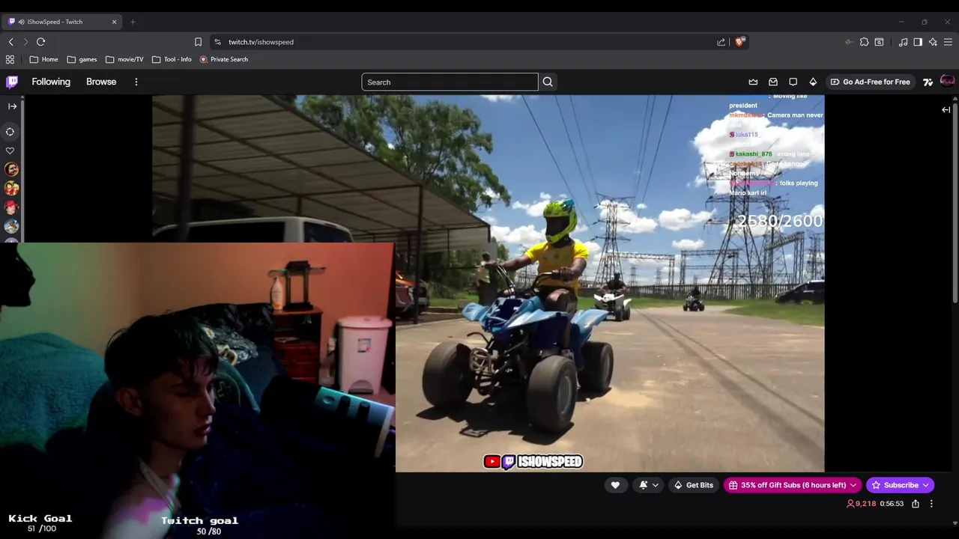Open the Following page
The height and width of the screenshot is (539, 959).
click(51, 82)
